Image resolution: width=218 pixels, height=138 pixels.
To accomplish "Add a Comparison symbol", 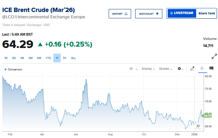I will pyautogui.click(x=13, y=69).
